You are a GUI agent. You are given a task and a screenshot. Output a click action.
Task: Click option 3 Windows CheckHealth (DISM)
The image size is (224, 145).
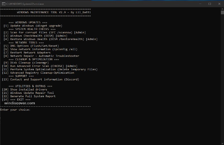click(x=35, y=36)
